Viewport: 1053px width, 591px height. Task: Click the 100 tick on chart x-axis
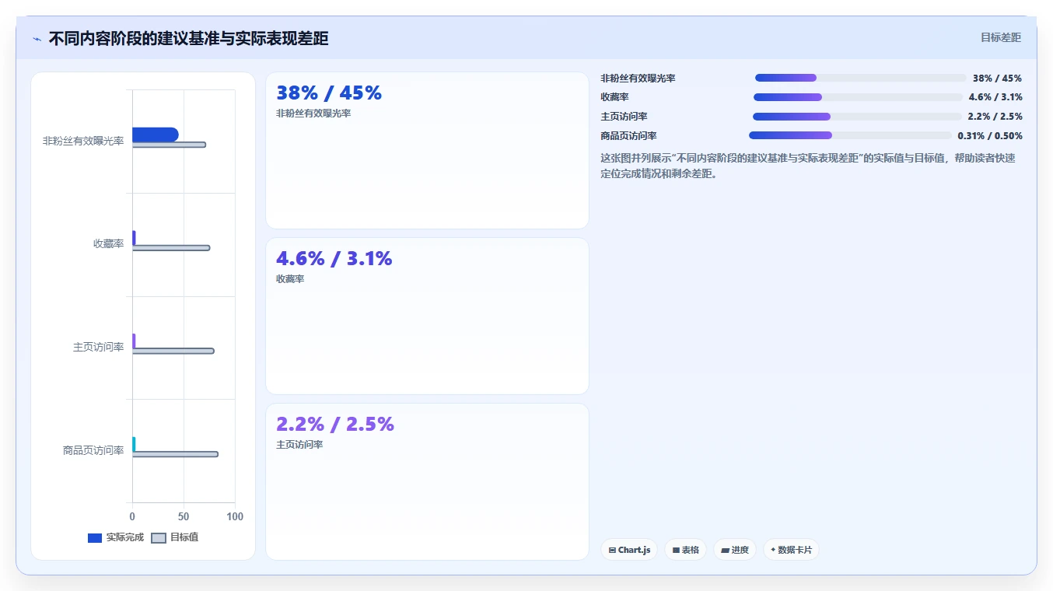pos(235,516)
